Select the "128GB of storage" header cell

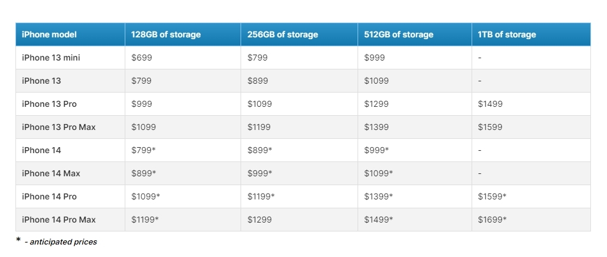tap(166, 34)
